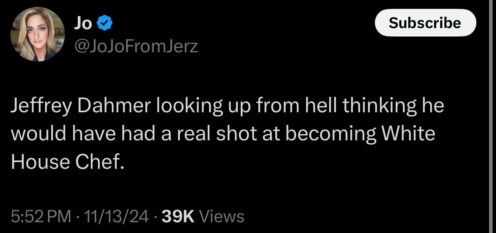Open the display name Jo
The width and height of the screenshot is (496, 233).
point(83,24)
